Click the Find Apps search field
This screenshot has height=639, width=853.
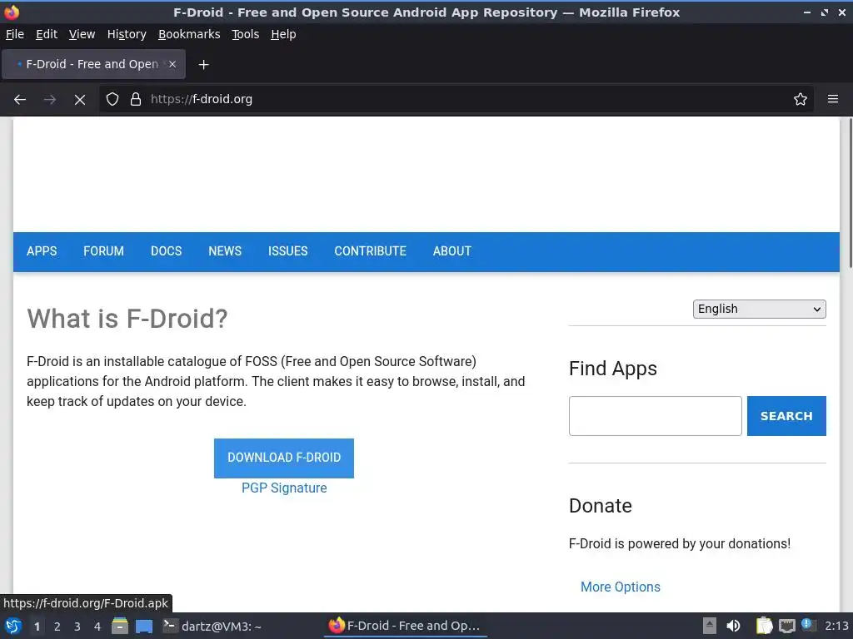click(x=655, y=416)
